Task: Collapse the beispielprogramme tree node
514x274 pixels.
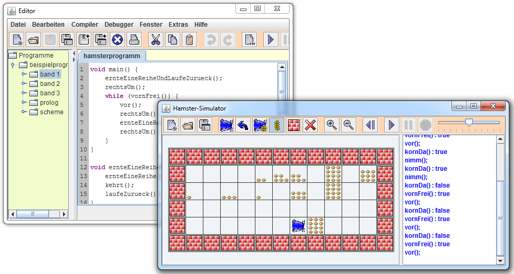Action: click(13, 65)
